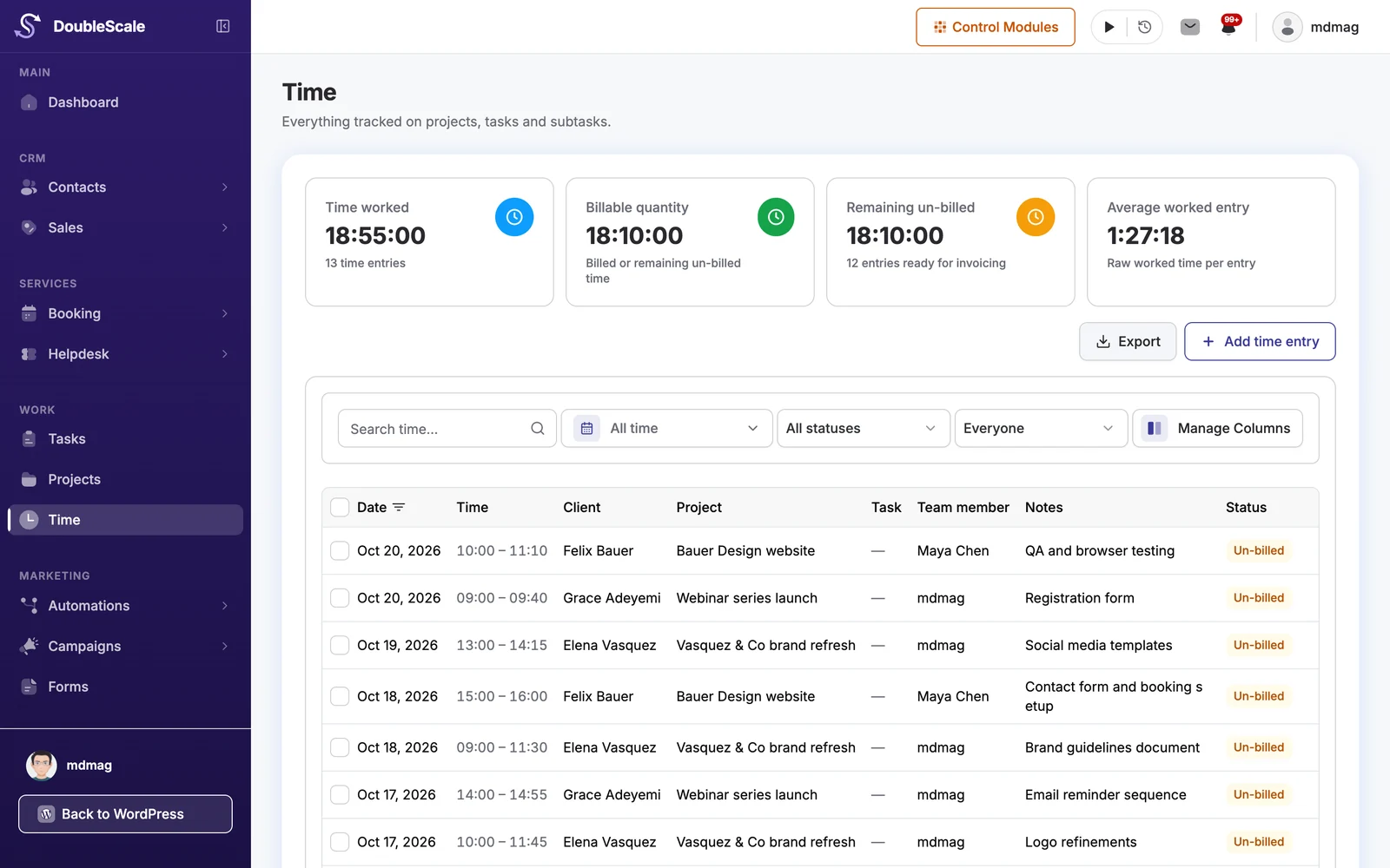The height and width of the screenshot is (868, 1390).
Task: Click the Export button
Action: click(x=1128, y=342)
